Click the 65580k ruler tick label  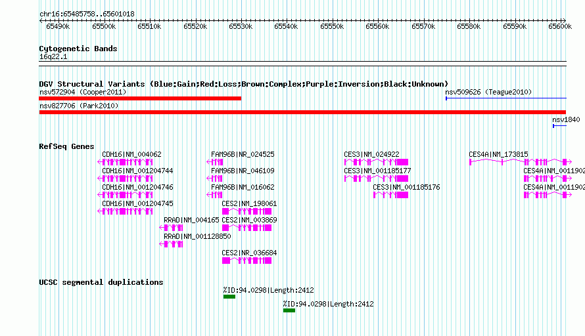[469, 26]
